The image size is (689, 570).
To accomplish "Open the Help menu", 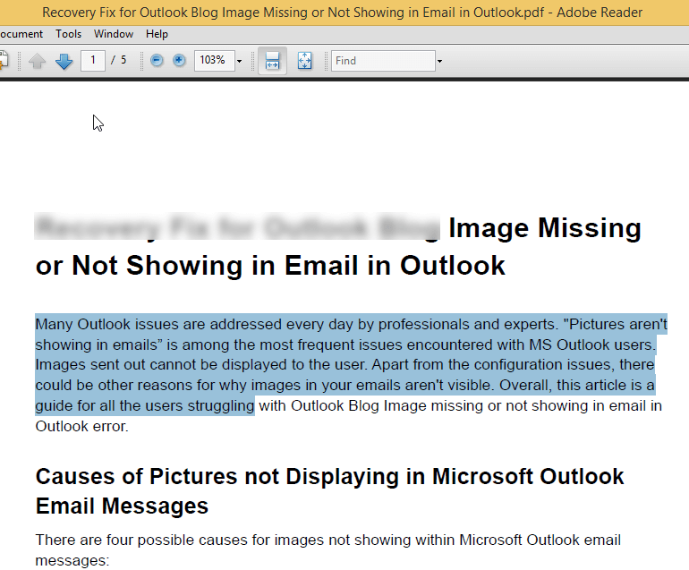I will click(157, 34).
